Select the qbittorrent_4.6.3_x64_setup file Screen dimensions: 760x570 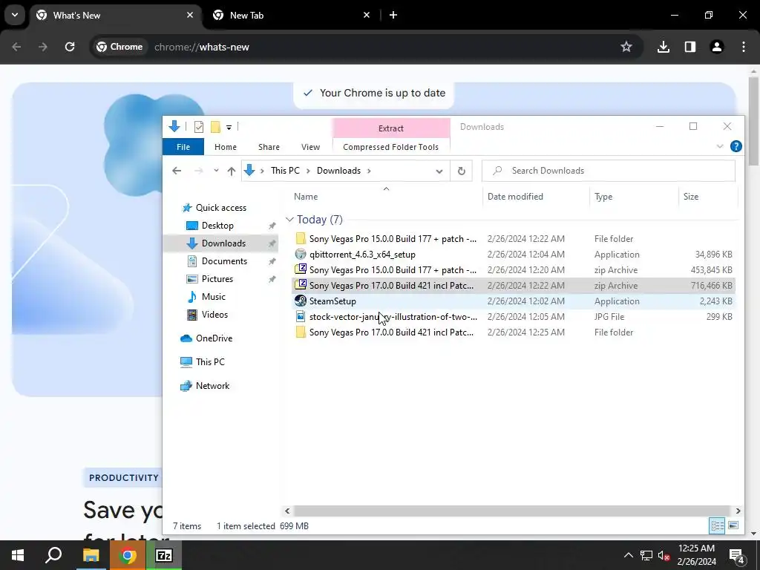point(514,255)
